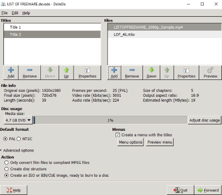Maximize the DeVeDe window
This screenshot has height=195, width=222.
click(202, 4)
